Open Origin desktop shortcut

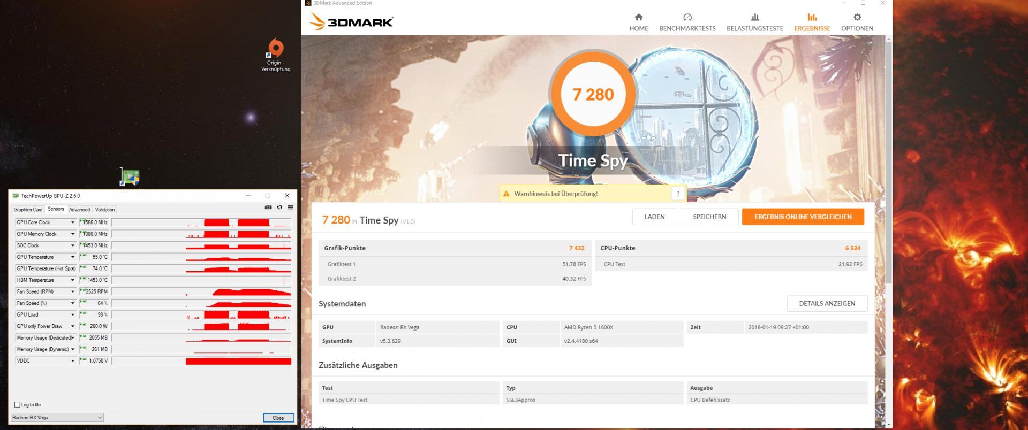[276, 55]
